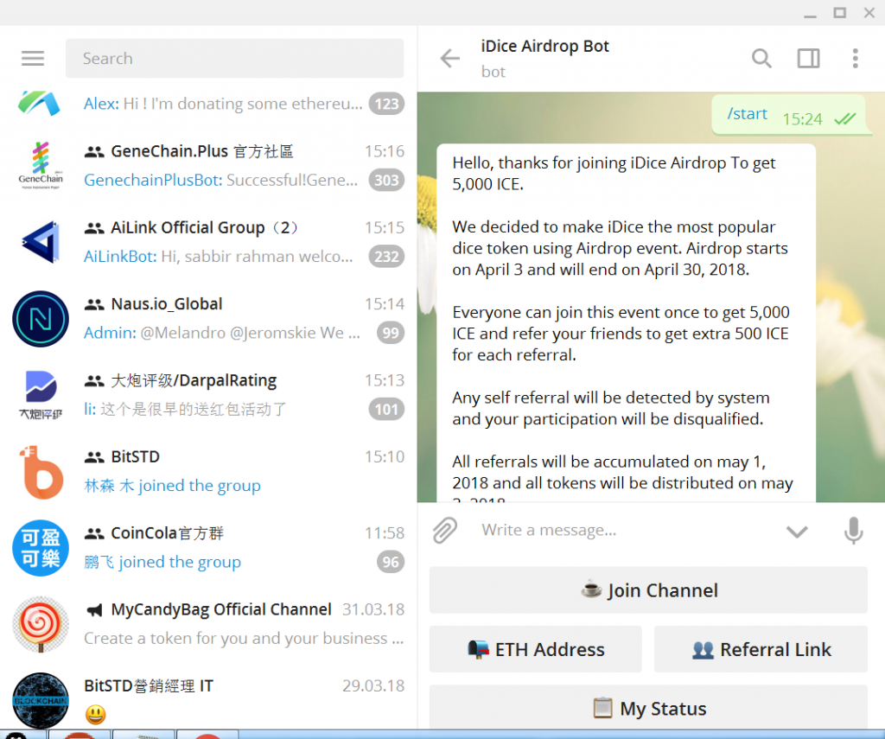Click the iDice Airdrop Bot header title
The width and height of the screenshot is (885, 739).
[544, 47]
